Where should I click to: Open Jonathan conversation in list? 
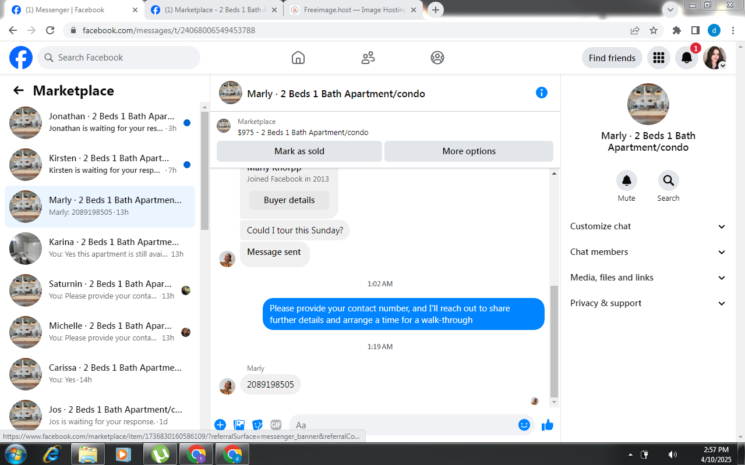tap(100, 123)
